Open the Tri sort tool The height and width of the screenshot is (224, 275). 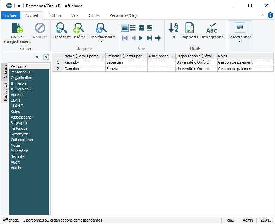[173, 28]
